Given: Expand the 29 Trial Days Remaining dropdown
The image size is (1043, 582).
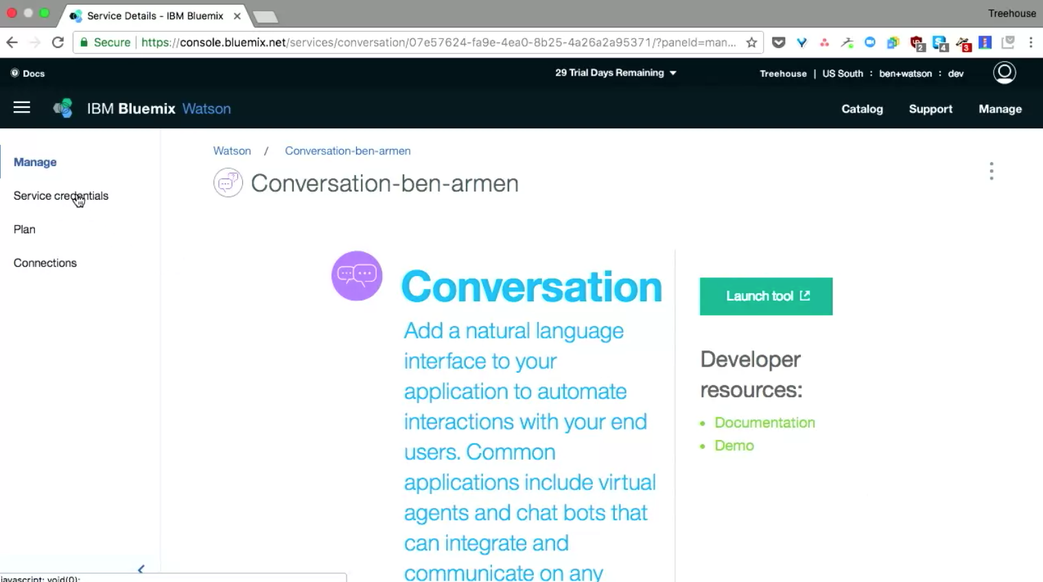Looking at the screenshot, I should coord(616,73).
